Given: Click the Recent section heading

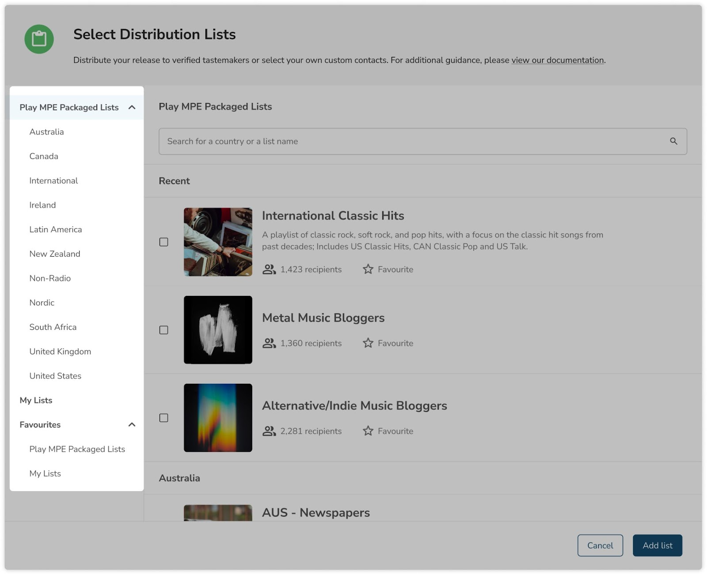Looking at the screenshot, I should [174, 181].
